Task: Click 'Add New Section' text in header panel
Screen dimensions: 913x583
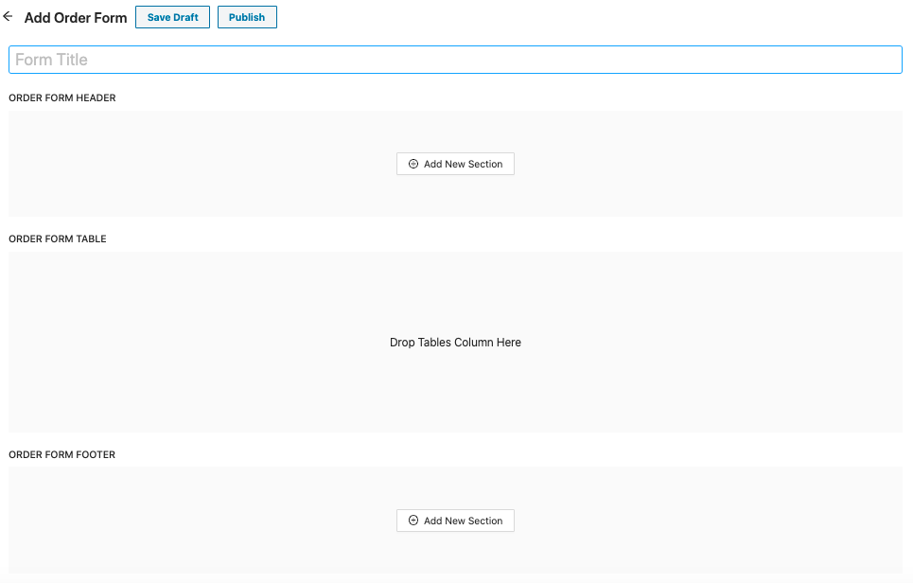Action: click(463, 165)
